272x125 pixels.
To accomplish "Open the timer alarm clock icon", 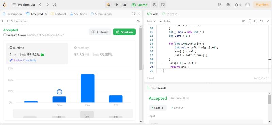I will (154, 5).
